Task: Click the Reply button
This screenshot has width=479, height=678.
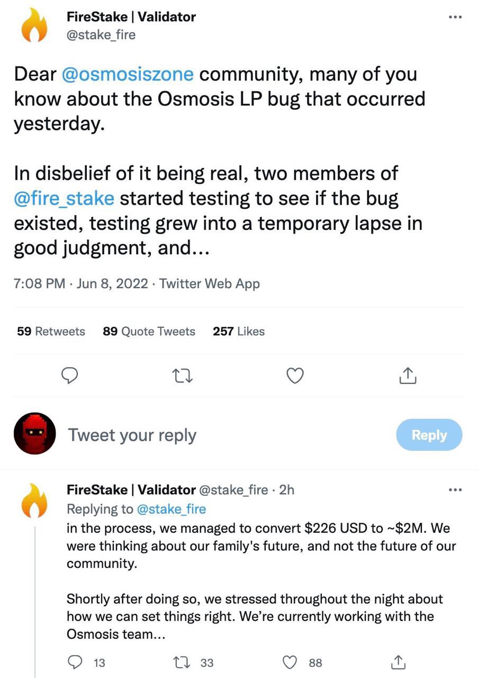Action: coord(429,434)
